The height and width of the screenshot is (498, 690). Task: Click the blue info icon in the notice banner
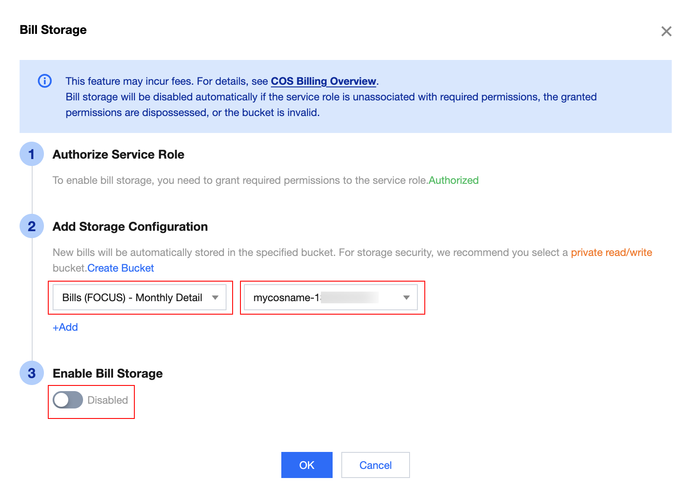[x=45, y=81]
